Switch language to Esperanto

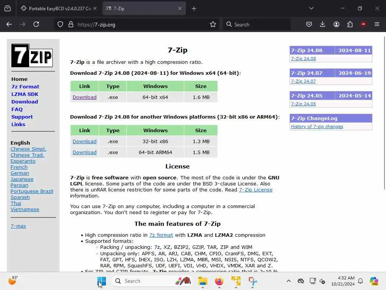23,161
